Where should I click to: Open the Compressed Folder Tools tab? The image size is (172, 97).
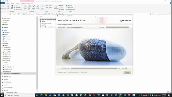click(27, 3)
